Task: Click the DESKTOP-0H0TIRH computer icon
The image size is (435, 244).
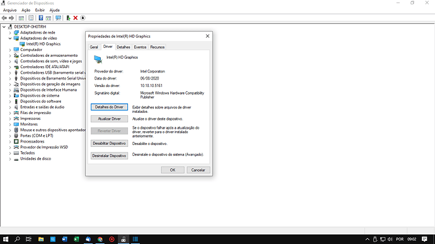Action: [10, 27]
